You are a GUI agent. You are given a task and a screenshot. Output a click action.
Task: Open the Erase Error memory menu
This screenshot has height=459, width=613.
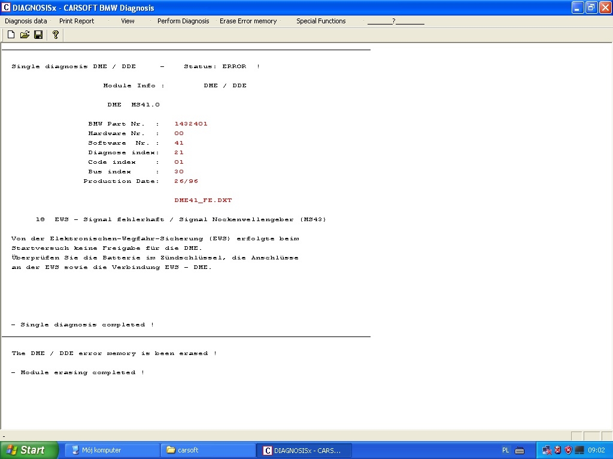[x=248, y=21]
